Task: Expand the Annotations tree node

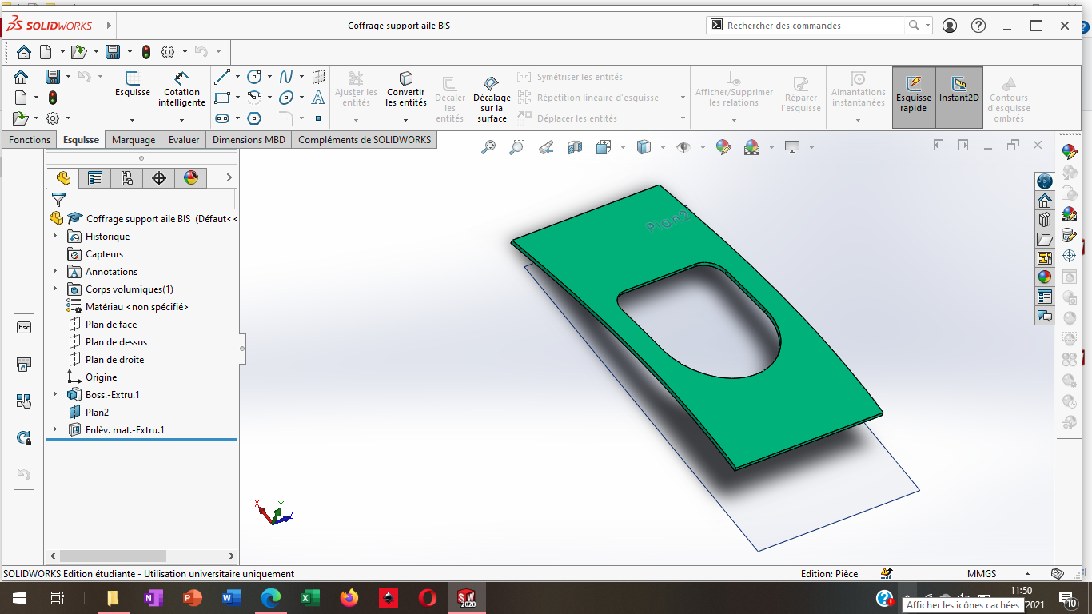Action: pos(55,272)
